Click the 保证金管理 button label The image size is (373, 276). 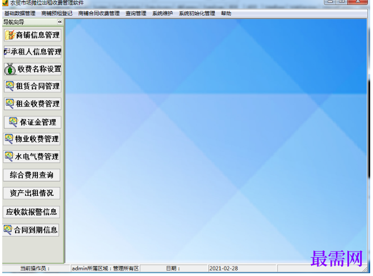click(x=38, y=122)
